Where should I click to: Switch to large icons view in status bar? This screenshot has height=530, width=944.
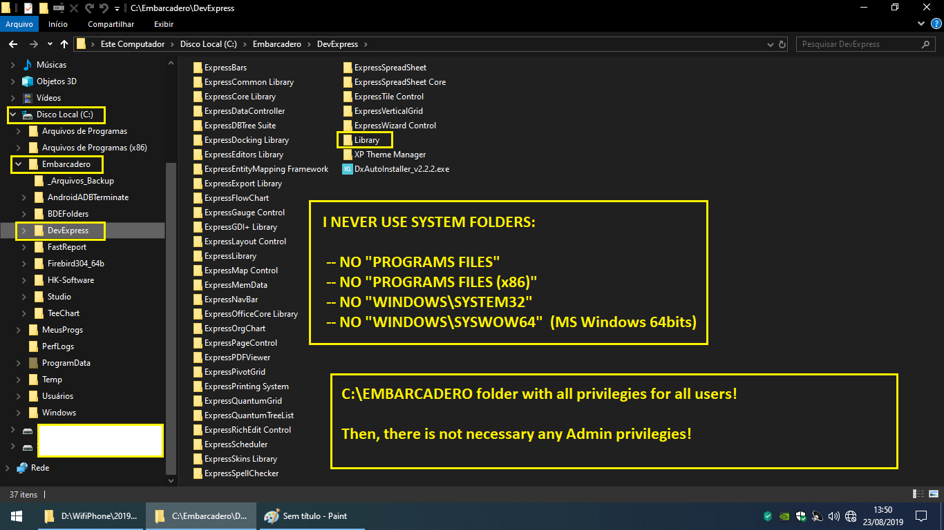[x=932, y=495]
